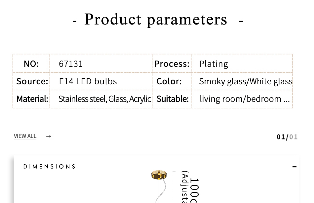Click the VIEW ALL link
The image size is (314, 203).
[x=25, y=136]
